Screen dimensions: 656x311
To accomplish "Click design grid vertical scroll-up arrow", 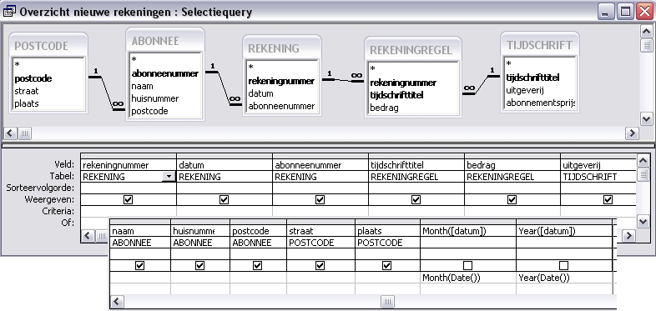I will (x=643, y=160).
